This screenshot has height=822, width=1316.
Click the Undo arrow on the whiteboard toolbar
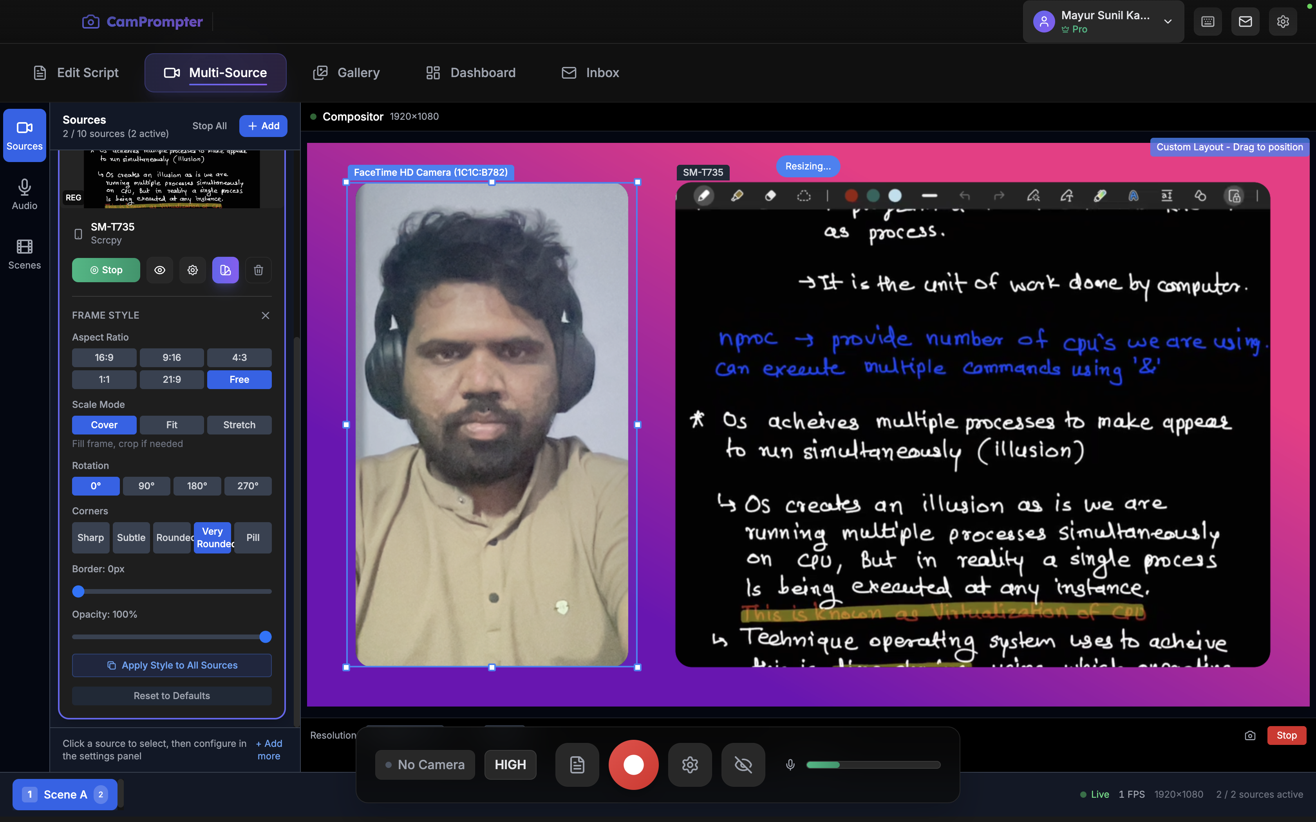pos(965,196)
